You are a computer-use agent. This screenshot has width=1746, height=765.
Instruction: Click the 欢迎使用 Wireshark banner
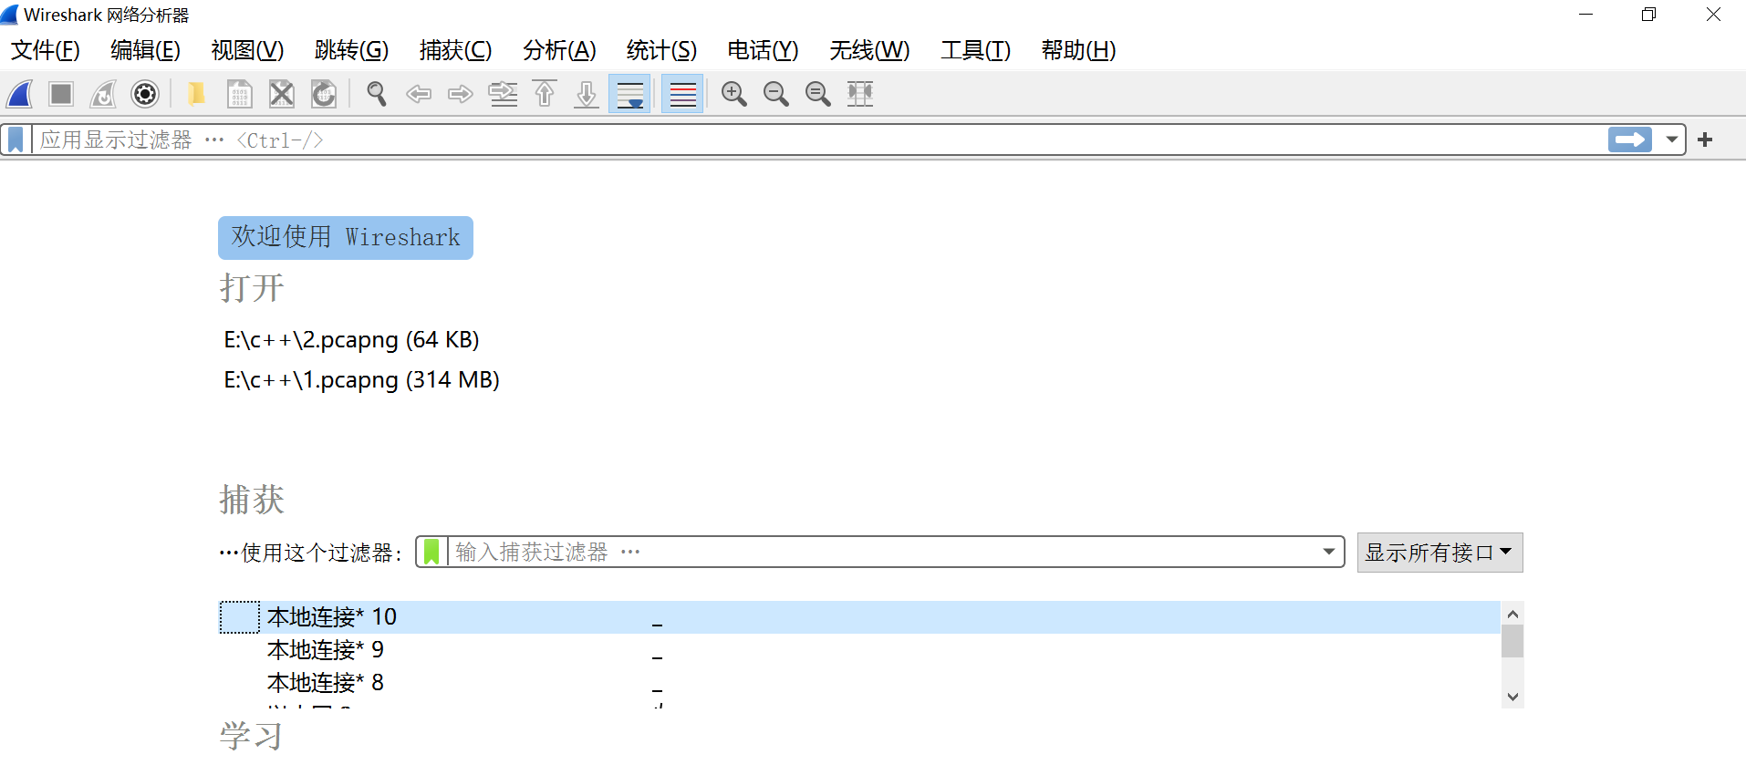point(346,238)
